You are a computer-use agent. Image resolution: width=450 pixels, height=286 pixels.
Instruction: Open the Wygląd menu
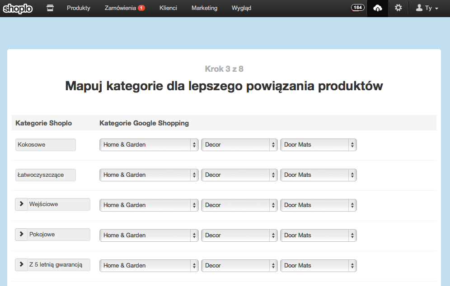click(x=241, y=8)
